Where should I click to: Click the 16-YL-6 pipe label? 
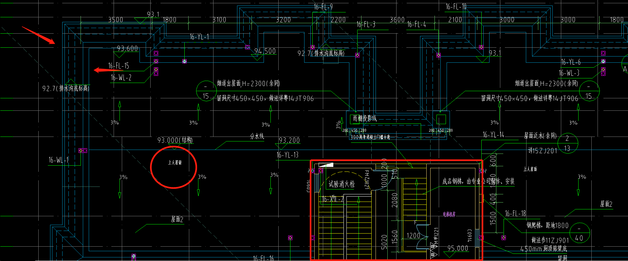coord(571,62)
